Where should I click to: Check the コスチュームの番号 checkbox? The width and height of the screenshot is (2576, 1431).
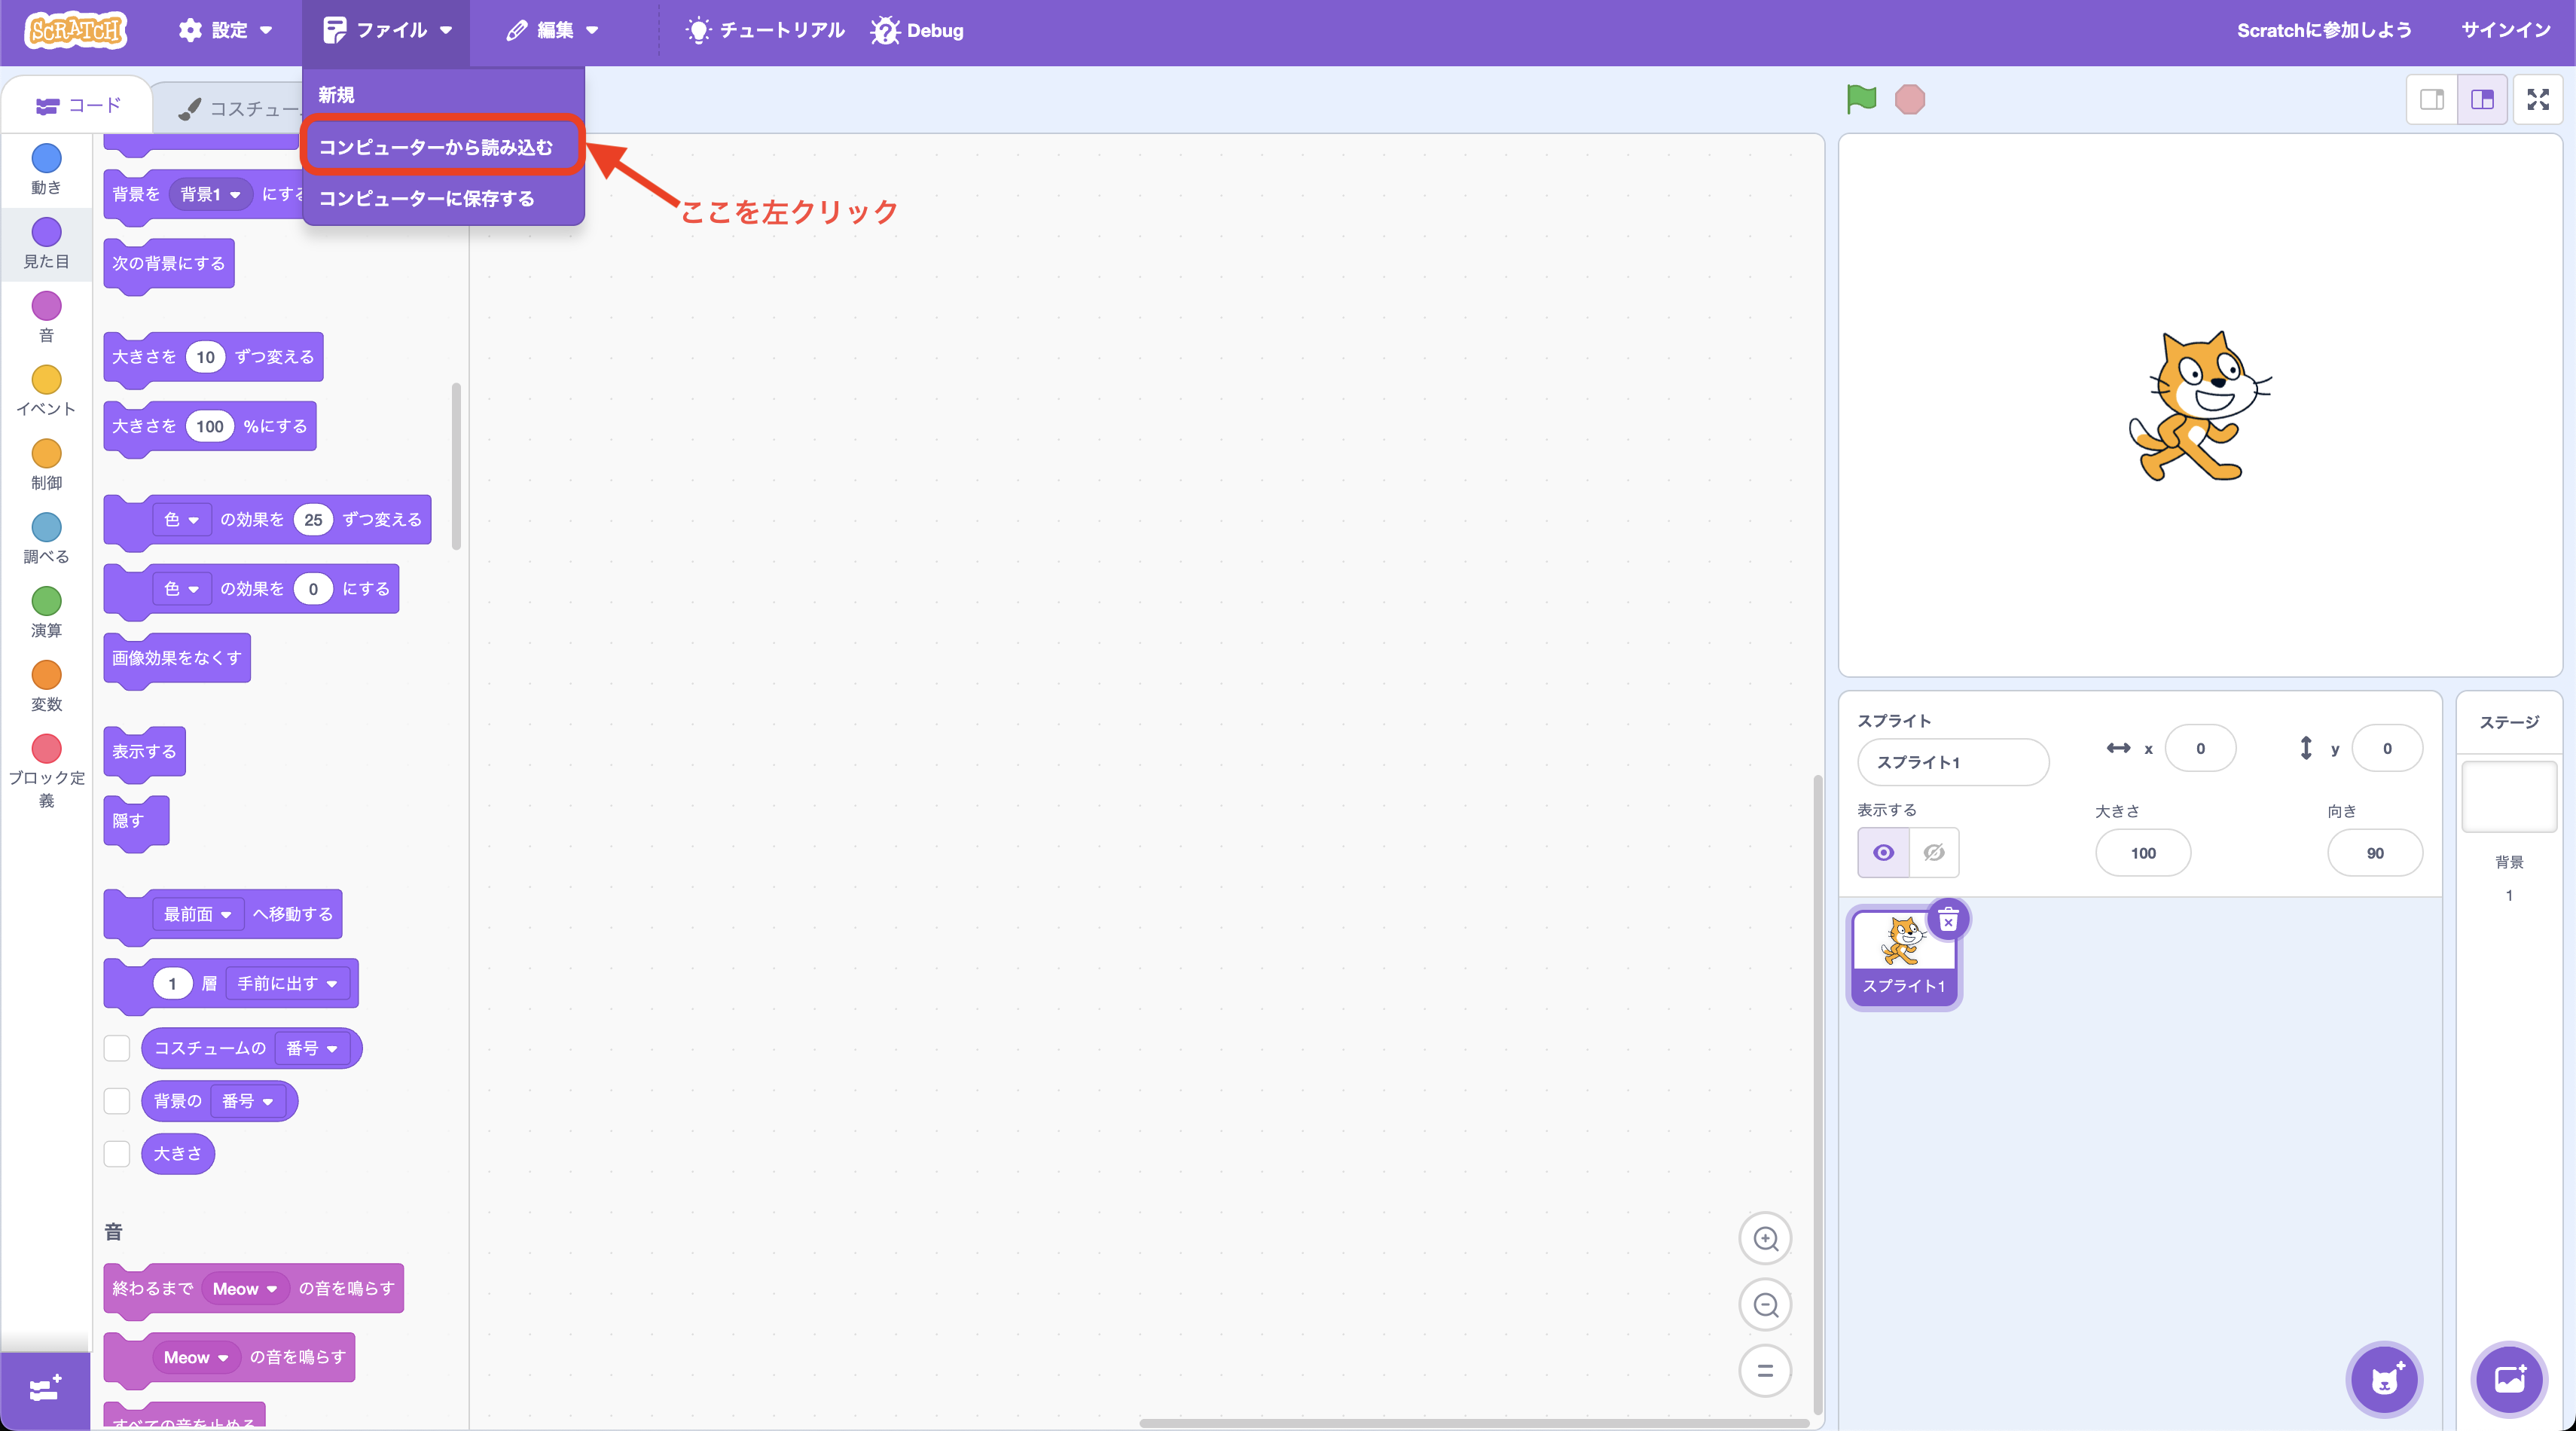(x=117, y=1048)
